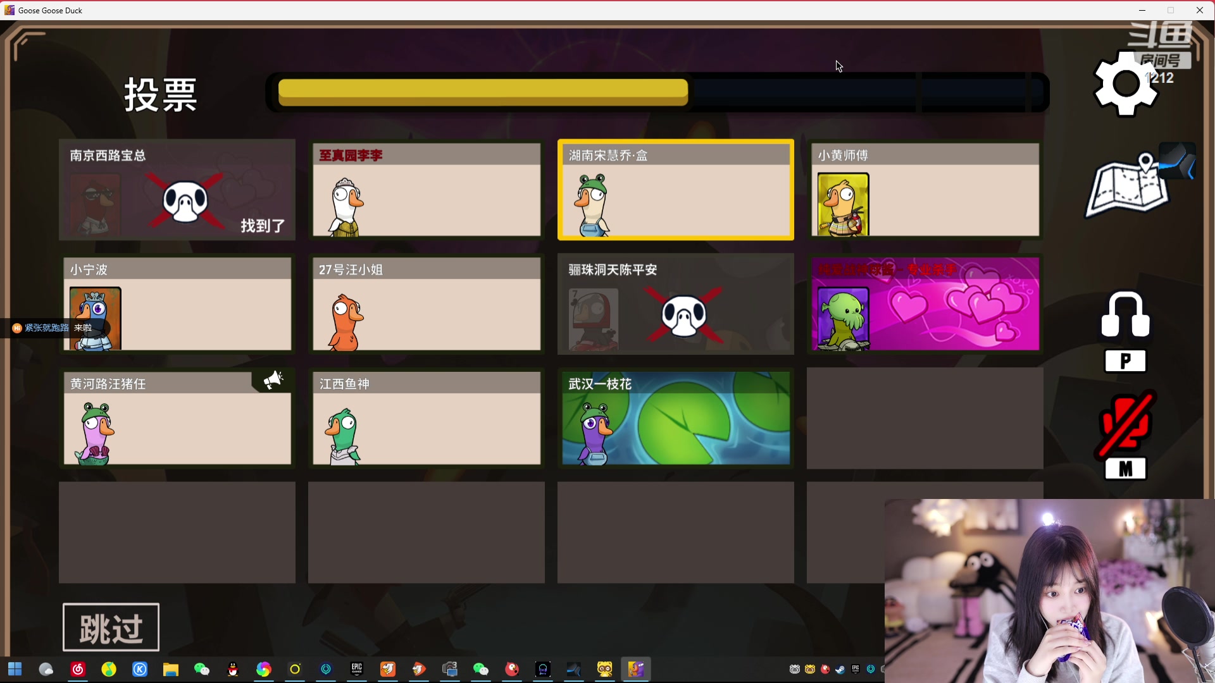The width and height of the screenshot is (1215, 683).
Task: Select the 武汉一枝花 lily pad card
Action: pyautogui.click(x=675, y=418)
